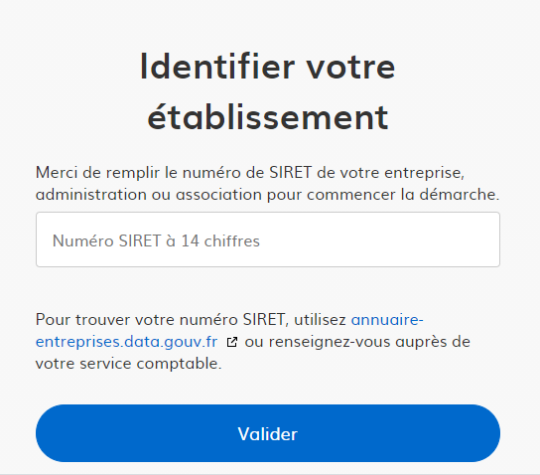Click "ou renseignez-vous auprès de" text
540x475 pixels.
[357, 342]
